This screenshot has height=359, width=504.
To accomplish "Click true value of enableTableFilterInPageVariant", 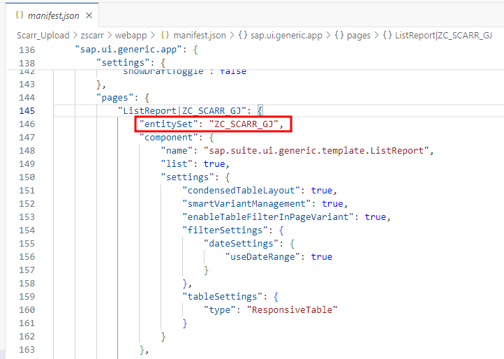I will pos(375,217).
